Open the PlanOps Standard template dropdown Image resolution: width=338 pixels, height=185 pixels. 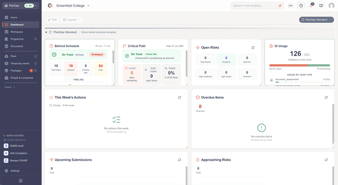316,20
